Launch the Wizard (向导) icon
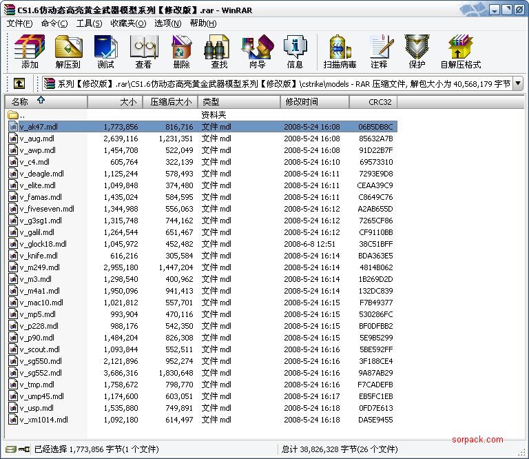529x459 pixels. tap(257, 52)
